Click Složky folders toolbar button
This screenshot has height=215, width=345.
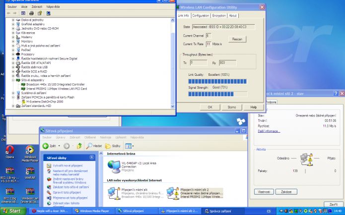tap(113, 146)
